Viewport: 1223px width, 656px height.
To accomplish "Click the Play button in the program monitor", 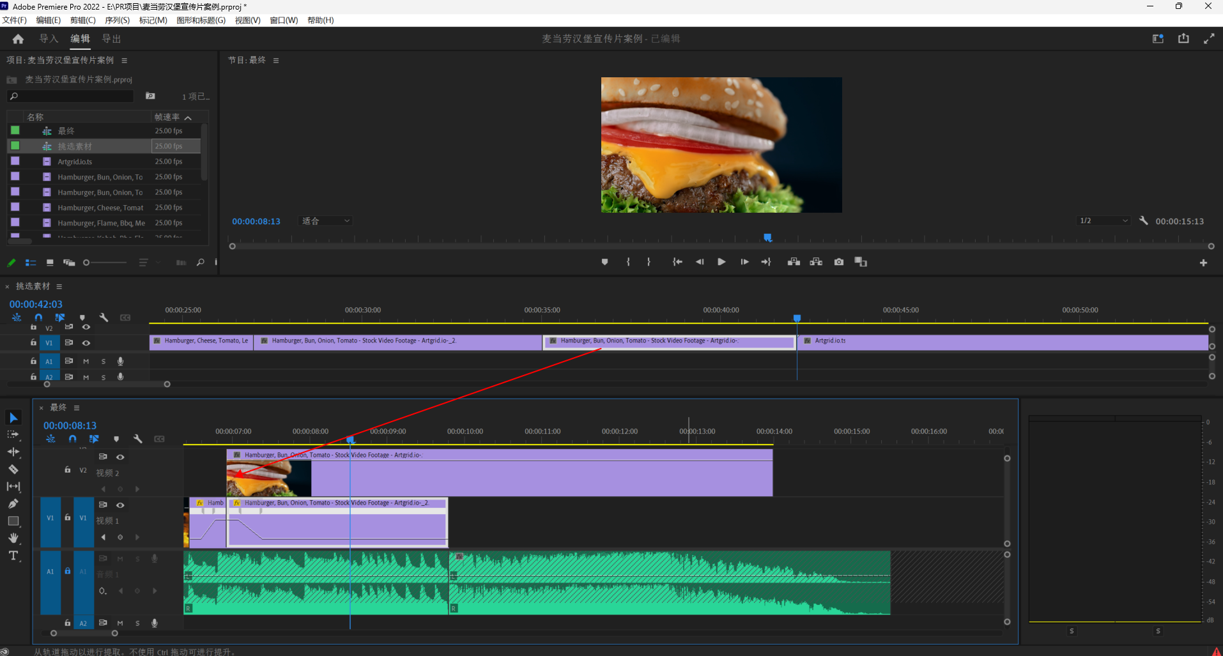I will pyautogui.click(x=721, y=262).
